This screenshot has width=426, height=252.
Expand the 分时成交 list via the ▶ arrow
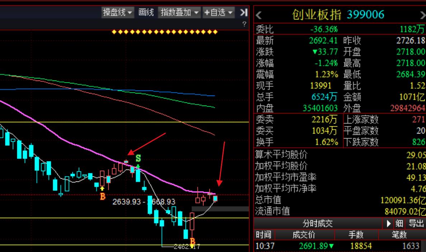click(x=389, y=223)
